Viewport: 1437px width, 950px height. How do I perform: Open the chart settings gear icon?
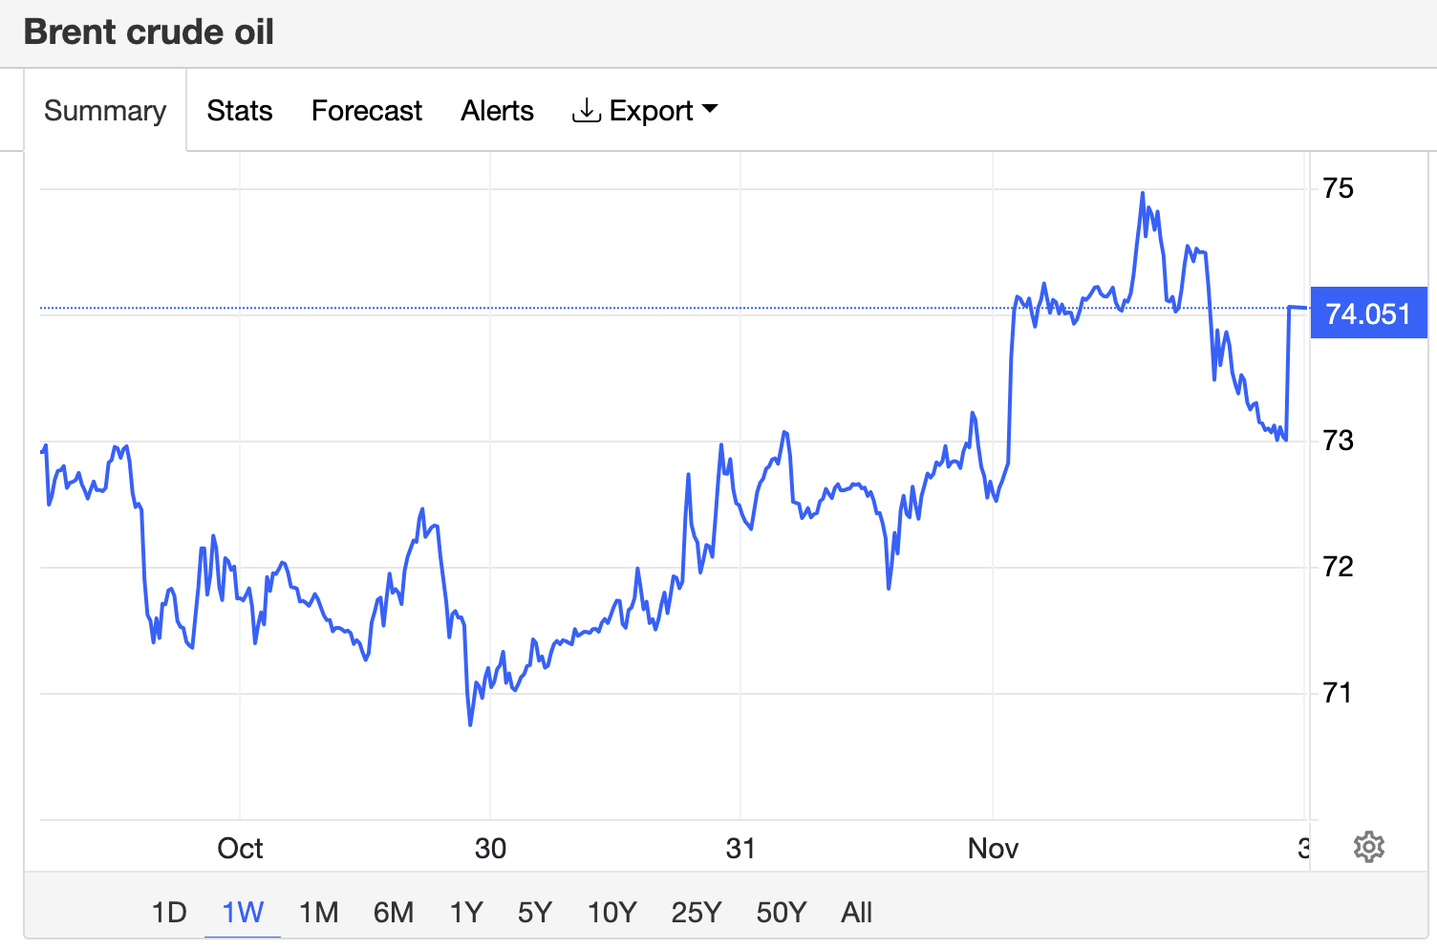tap(1368, 847)
